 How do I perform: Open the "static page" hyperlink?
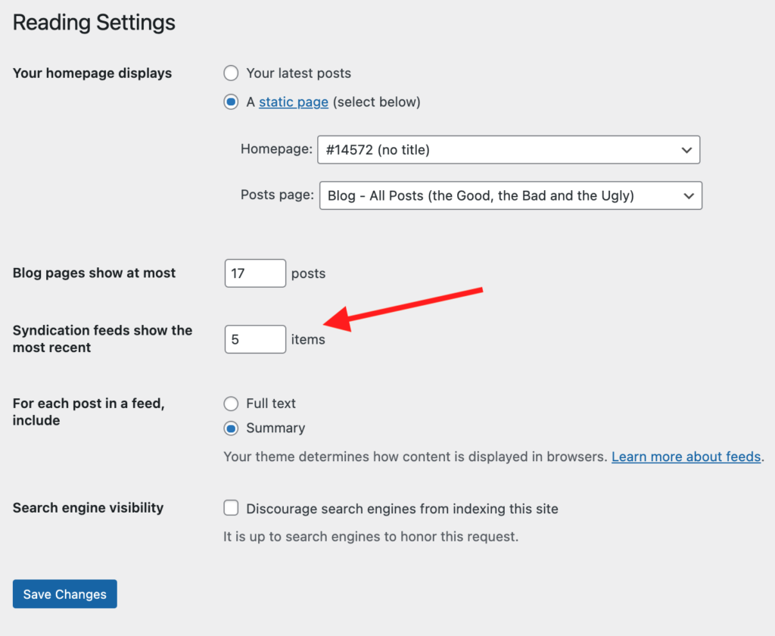(x=294, y=102)
